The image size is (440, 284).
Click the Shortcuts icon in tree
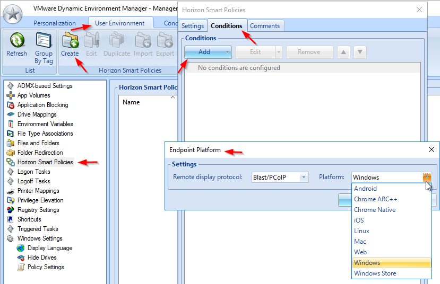coord(11,219)
